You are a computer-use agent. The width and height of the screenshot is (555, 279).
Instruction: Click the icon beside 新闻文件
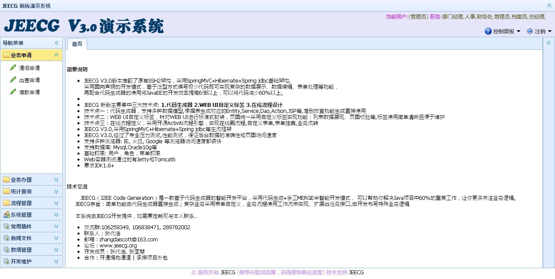(6, 238)
